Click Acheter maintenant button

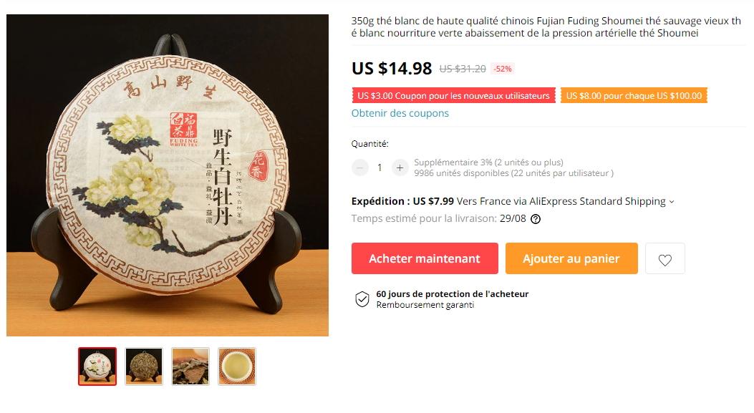point(425,258)
